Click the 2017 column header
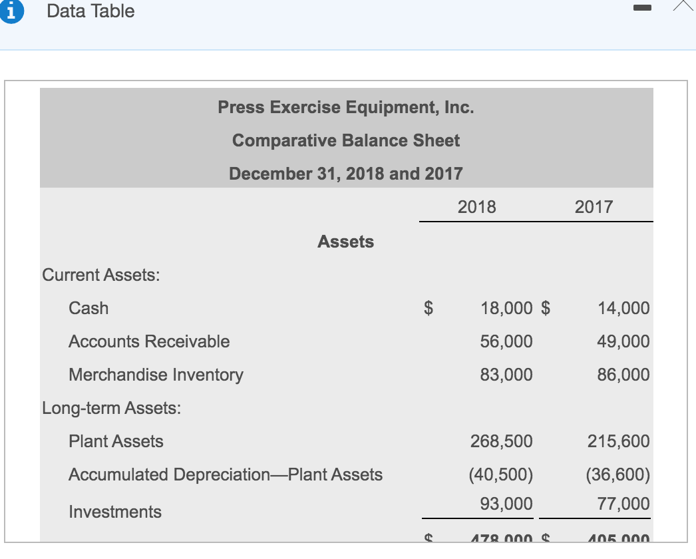The width and height of the screenshot is (696, 559). (x=595, y=207)
